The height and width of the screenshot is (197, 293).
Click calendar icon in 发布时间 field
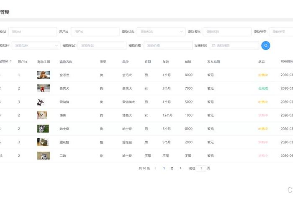(214, 45)
